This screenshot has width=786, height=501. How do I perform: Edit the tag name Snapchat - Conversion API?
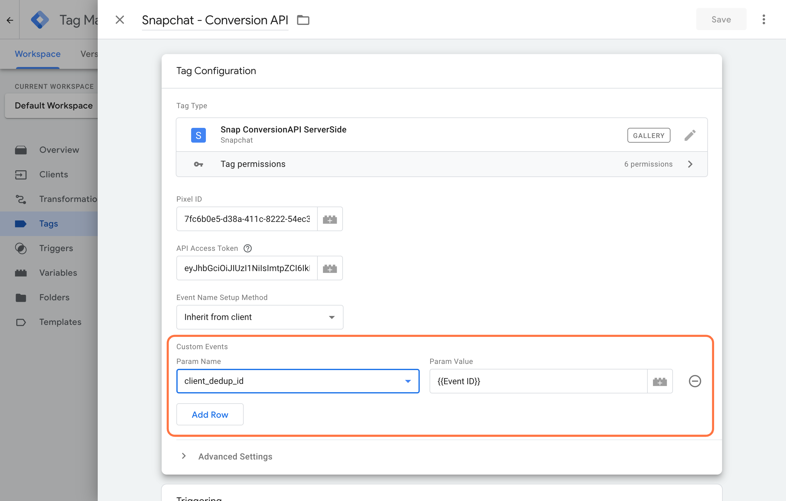point(215,20)
